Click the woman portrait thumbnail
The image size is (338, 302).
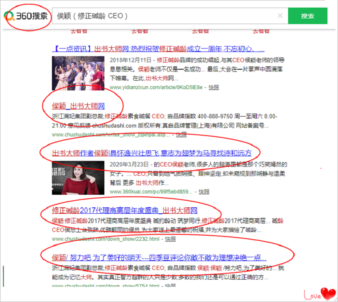coord(78,178)
